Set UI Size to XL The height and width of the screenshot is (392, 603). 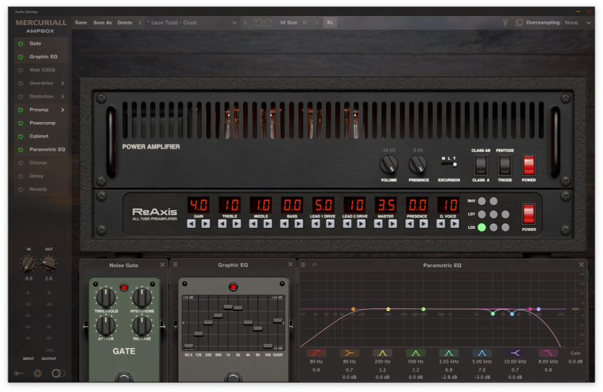(330, 23)
